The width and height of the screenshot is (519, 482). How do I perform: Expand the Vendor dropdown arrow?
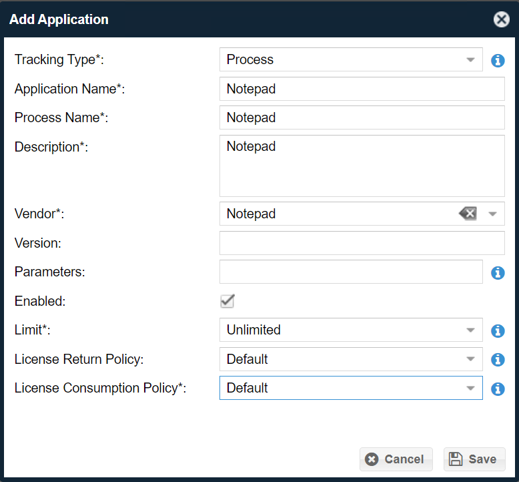(x=493, y=214)
